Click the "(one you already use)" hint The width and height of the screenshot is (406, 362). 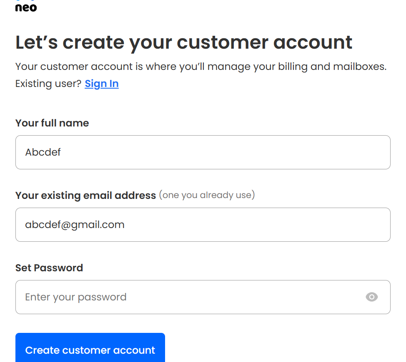click(207, 195)
